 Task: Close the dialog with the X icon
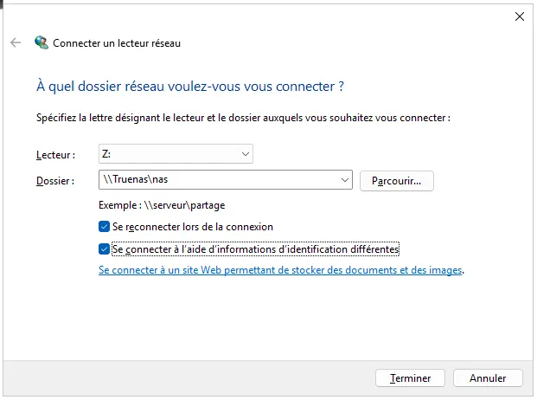tap(520, 16)
